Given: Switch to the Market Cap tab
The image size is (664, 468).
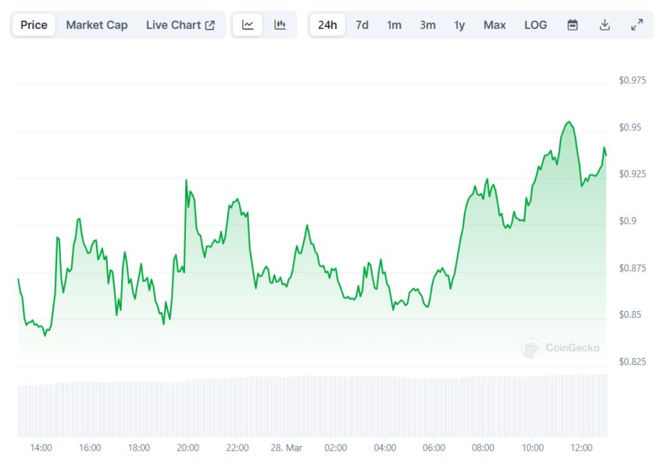Looking at the screenshot, I should (x=97, y=25).
